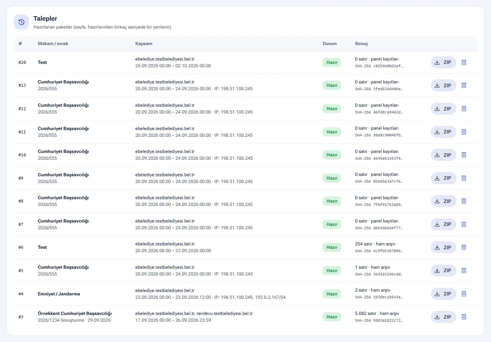Download the ZIP of request #9
The width and height of the screenshot is (491, 342).
coord(443,178)
